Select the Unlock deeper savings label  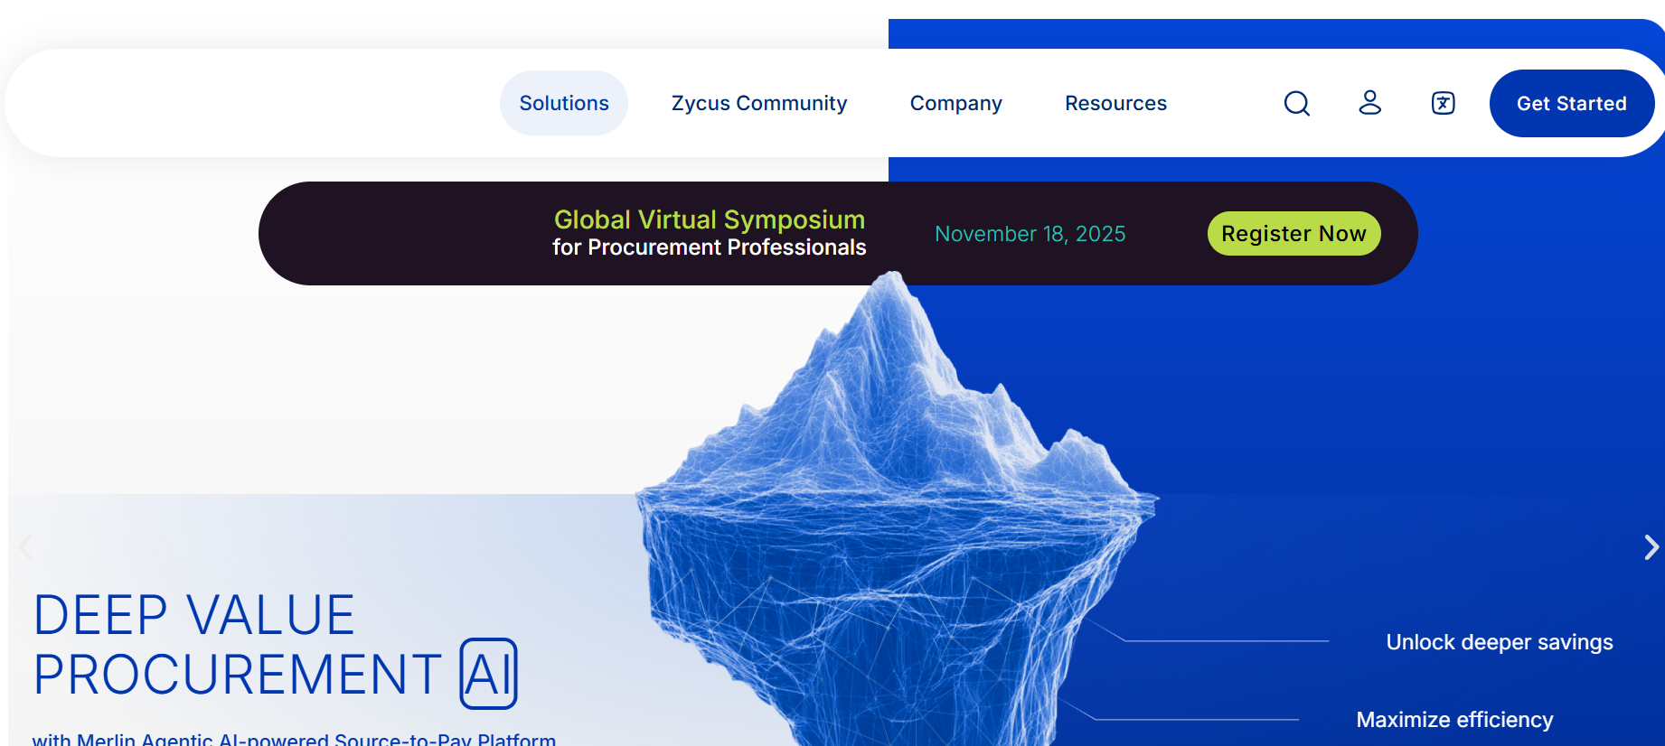(x=1499, y=642)
